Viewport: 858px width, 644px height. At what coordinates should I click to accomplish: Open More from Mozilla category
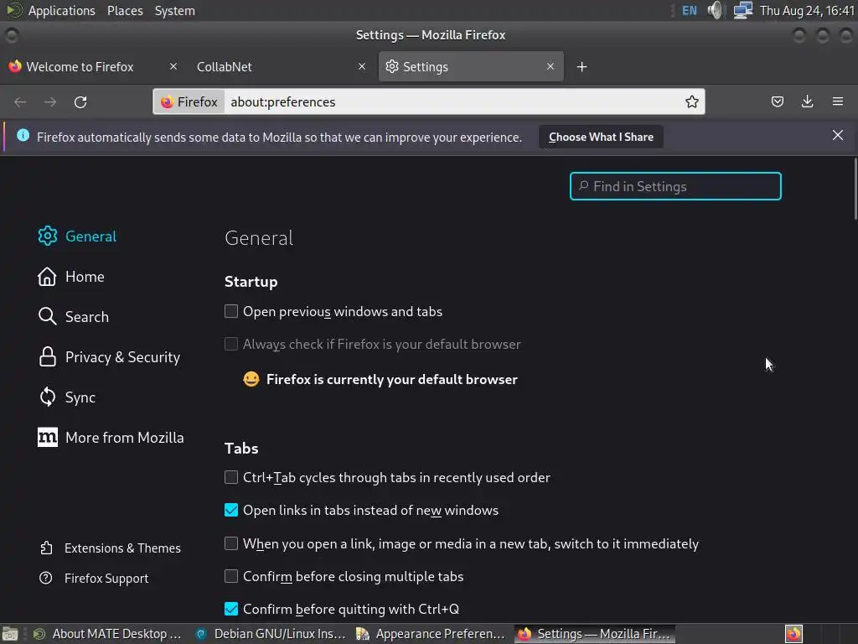click(111, 438)
